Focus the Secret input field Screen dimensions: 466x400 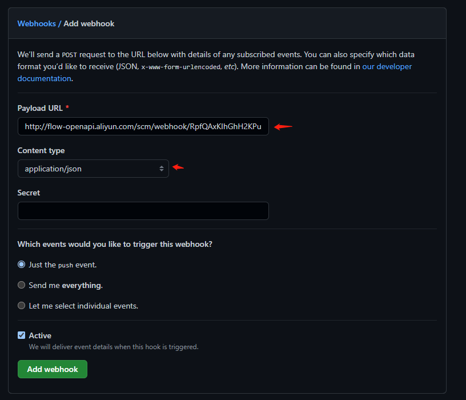[x=143, y=211]
